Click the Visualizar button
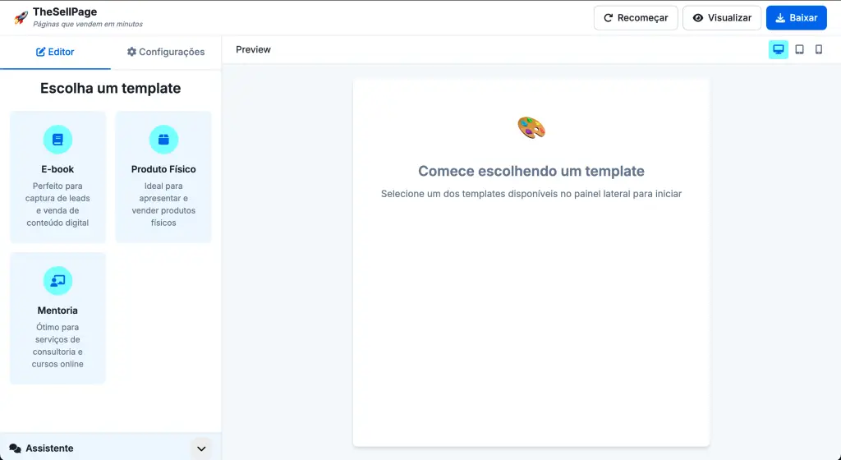The height and width of the screenshot is (460, 841). (x=721, y=18)
